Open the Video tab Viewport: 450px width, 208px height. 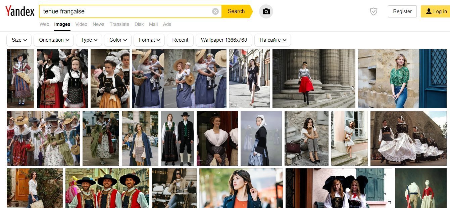(81, 24)
